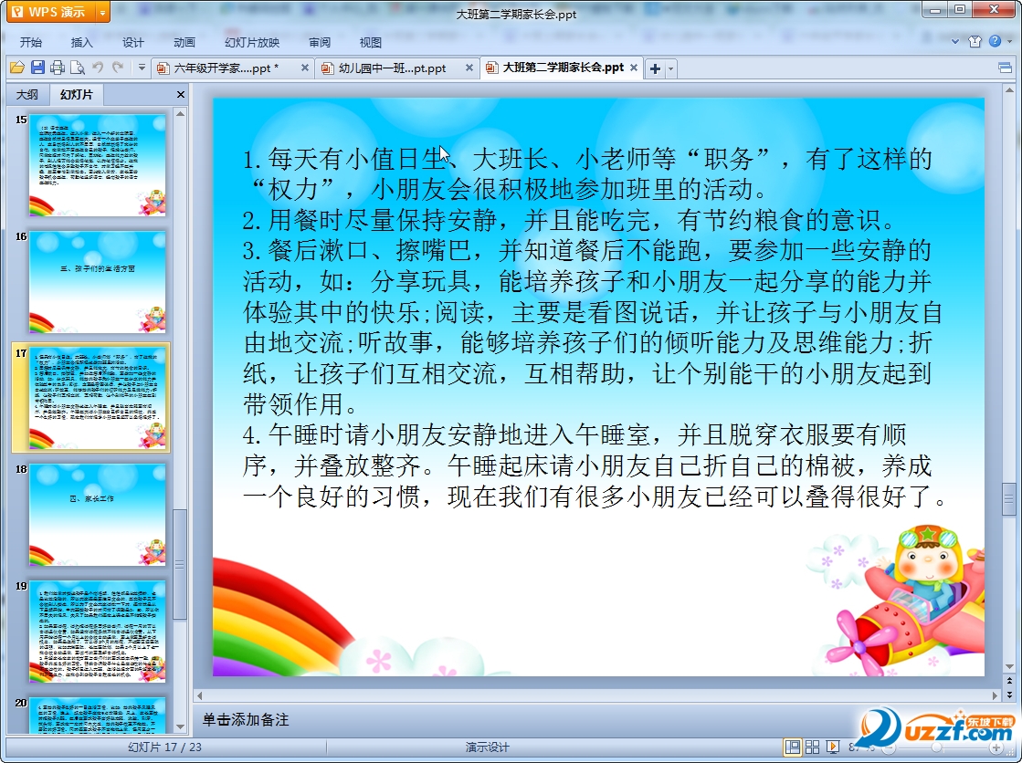Select Normal view in the status bar
This screenshot has height=763, width=1022.
(795, 747)
